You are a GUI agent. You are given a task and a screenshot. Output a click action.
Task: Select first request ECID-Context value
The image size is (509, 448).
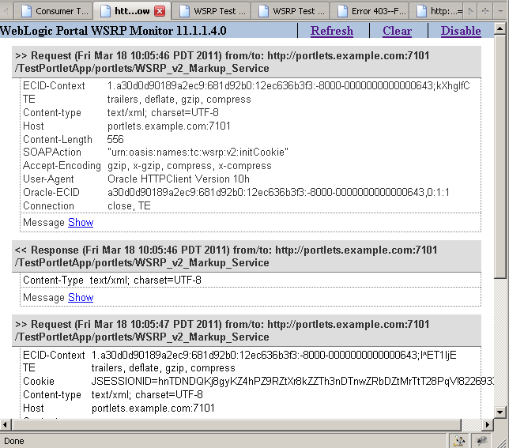click(288, 85)
